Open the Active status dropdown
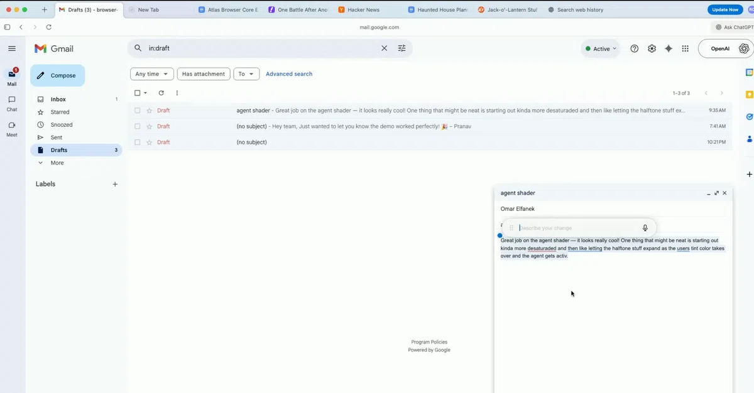The height and width of the screenshot is (393, 754). (x=601, y=48)
